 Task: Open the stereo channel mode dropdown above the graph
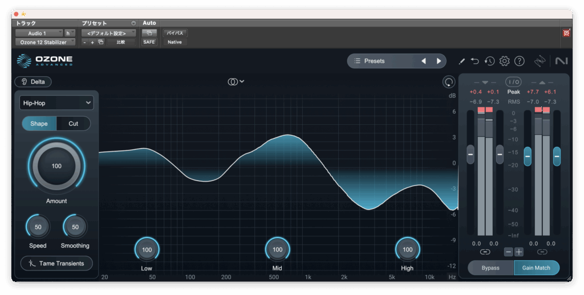point(236,81)
